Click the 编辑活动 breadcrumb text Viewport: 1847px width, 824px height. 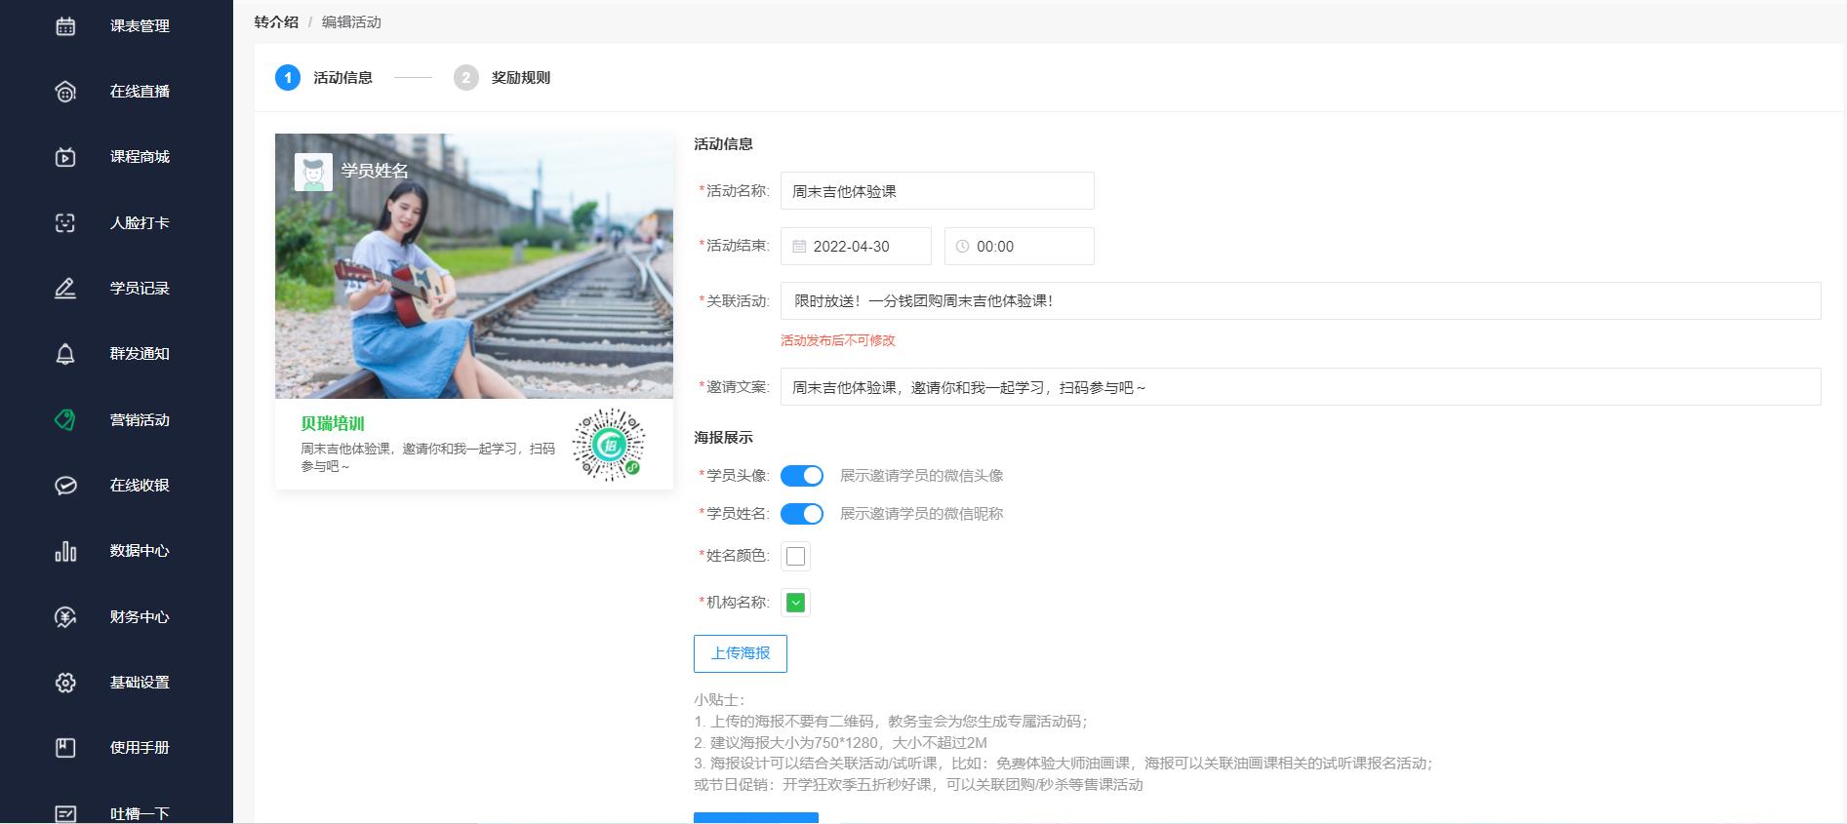coord(351,21)
